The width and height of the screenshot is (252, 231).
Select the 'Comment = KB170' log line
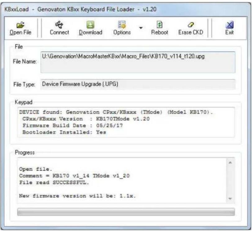click(74, 176)
